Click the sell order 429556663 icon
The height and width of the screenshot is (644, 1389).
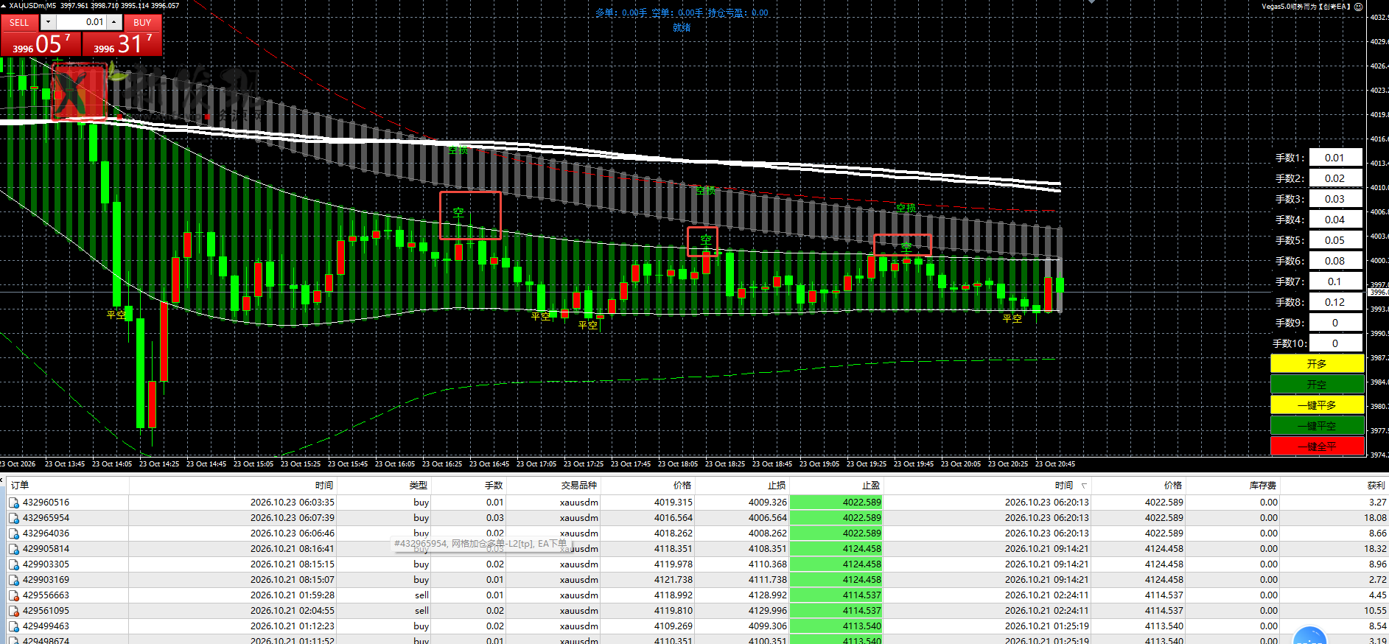pos(14,595)
